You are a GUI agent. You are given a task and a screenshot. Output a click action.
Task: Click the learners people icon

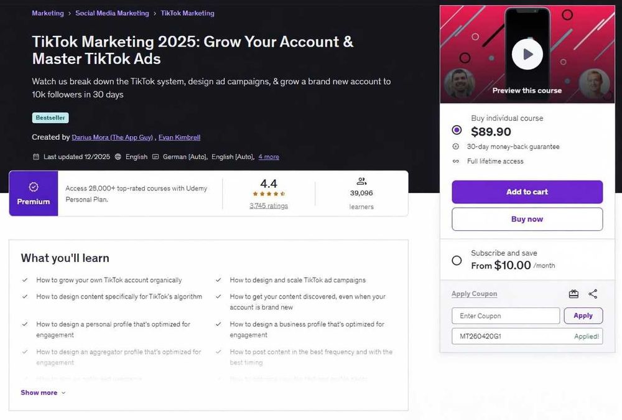[361, 182]
